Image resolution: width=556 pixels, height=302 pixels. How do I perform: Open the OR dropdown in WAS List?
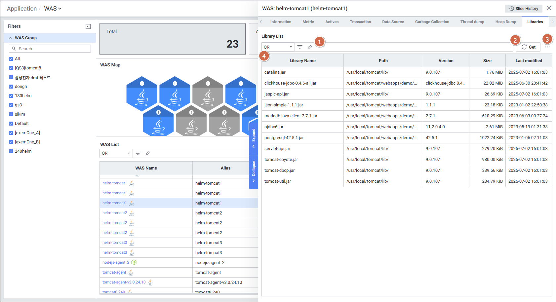click(116, 153)
